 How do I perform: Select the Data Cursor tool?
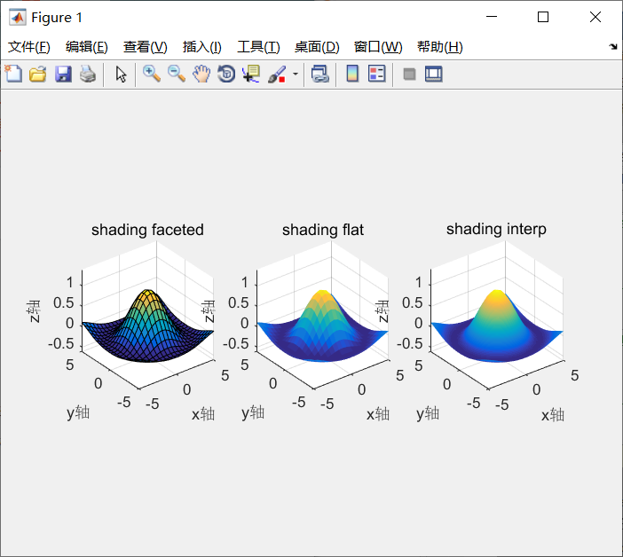(251, 75)
